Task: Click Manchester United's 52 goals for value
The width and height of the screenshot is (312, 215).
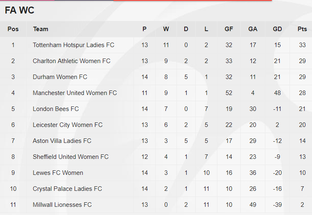Action: pos(228,93)
